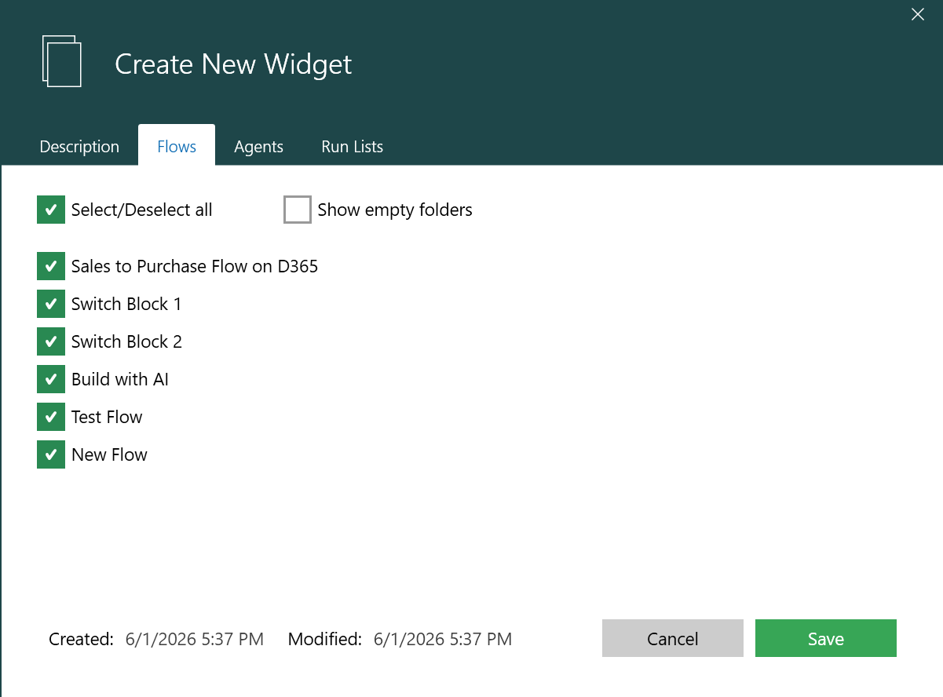Image resolution: width=943 pixels, height=697 pixels.
Task: Toggle the Switch Block 2 checkbox
Action: click(51, 341)
